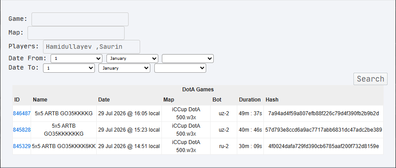The height and width of the screenshot is (168, 396).
Task: Open the Date To day dropdown
Action: 69,68
